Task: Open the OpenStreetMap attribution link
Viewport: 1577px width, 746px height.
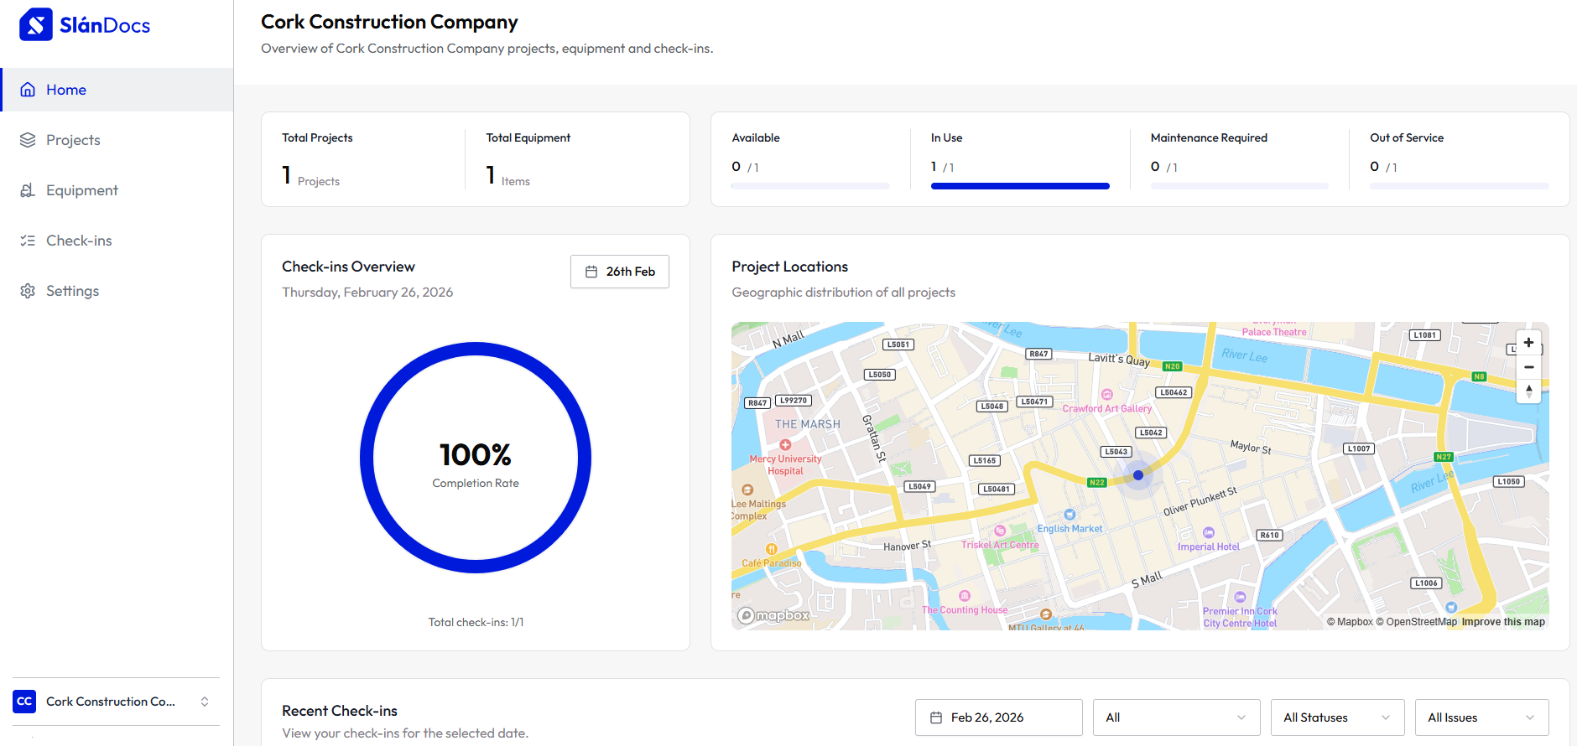Action: (1416, 622)
